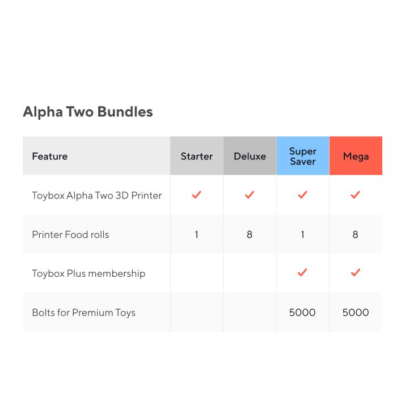The width and height of the screenshot is (405, 405).
Task: Click Deluxe's Printer Food rolls value 8
Action: 250,234
